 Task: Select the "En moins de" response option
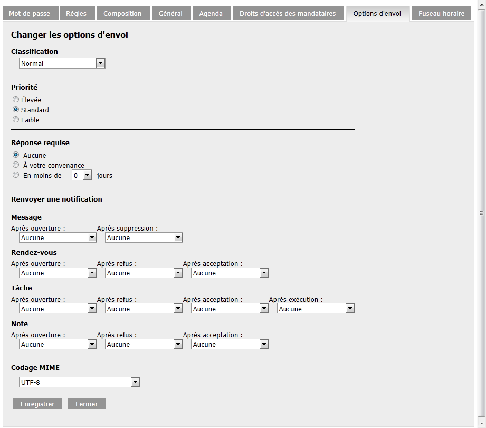16,175
